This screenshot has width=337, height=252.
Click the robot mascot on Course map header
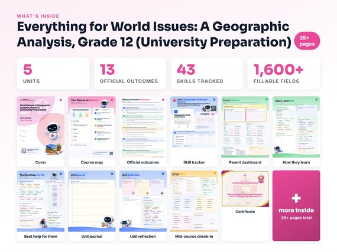[105, 103]
